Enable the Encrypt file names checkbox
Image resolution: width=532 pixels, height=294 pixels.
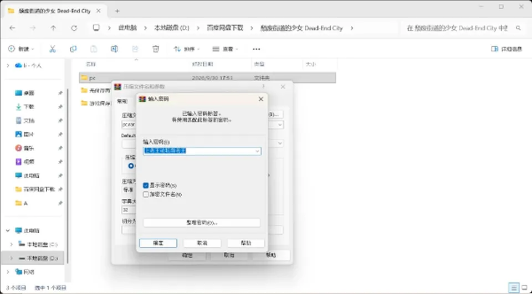[146, 194]
